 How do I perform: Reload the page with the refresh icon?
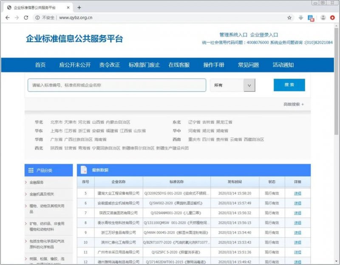pos(26,18)
